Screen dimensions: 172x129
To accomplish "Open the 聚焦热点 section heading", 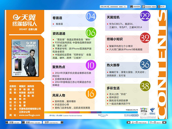I will point(59,67).
